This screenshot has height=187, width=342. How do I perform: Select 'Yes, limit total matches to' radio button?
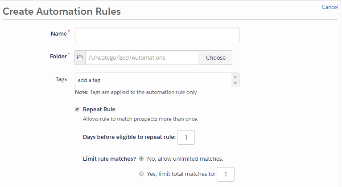tap(141, 174)
